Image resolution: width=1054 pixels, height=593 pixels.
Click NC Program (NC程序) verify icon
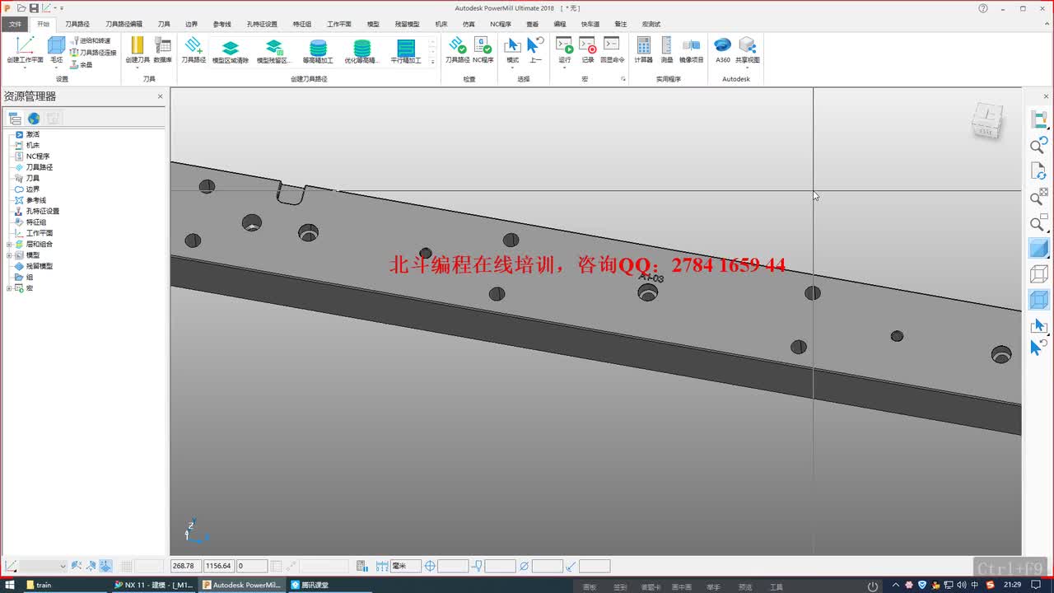click(483, 45)
